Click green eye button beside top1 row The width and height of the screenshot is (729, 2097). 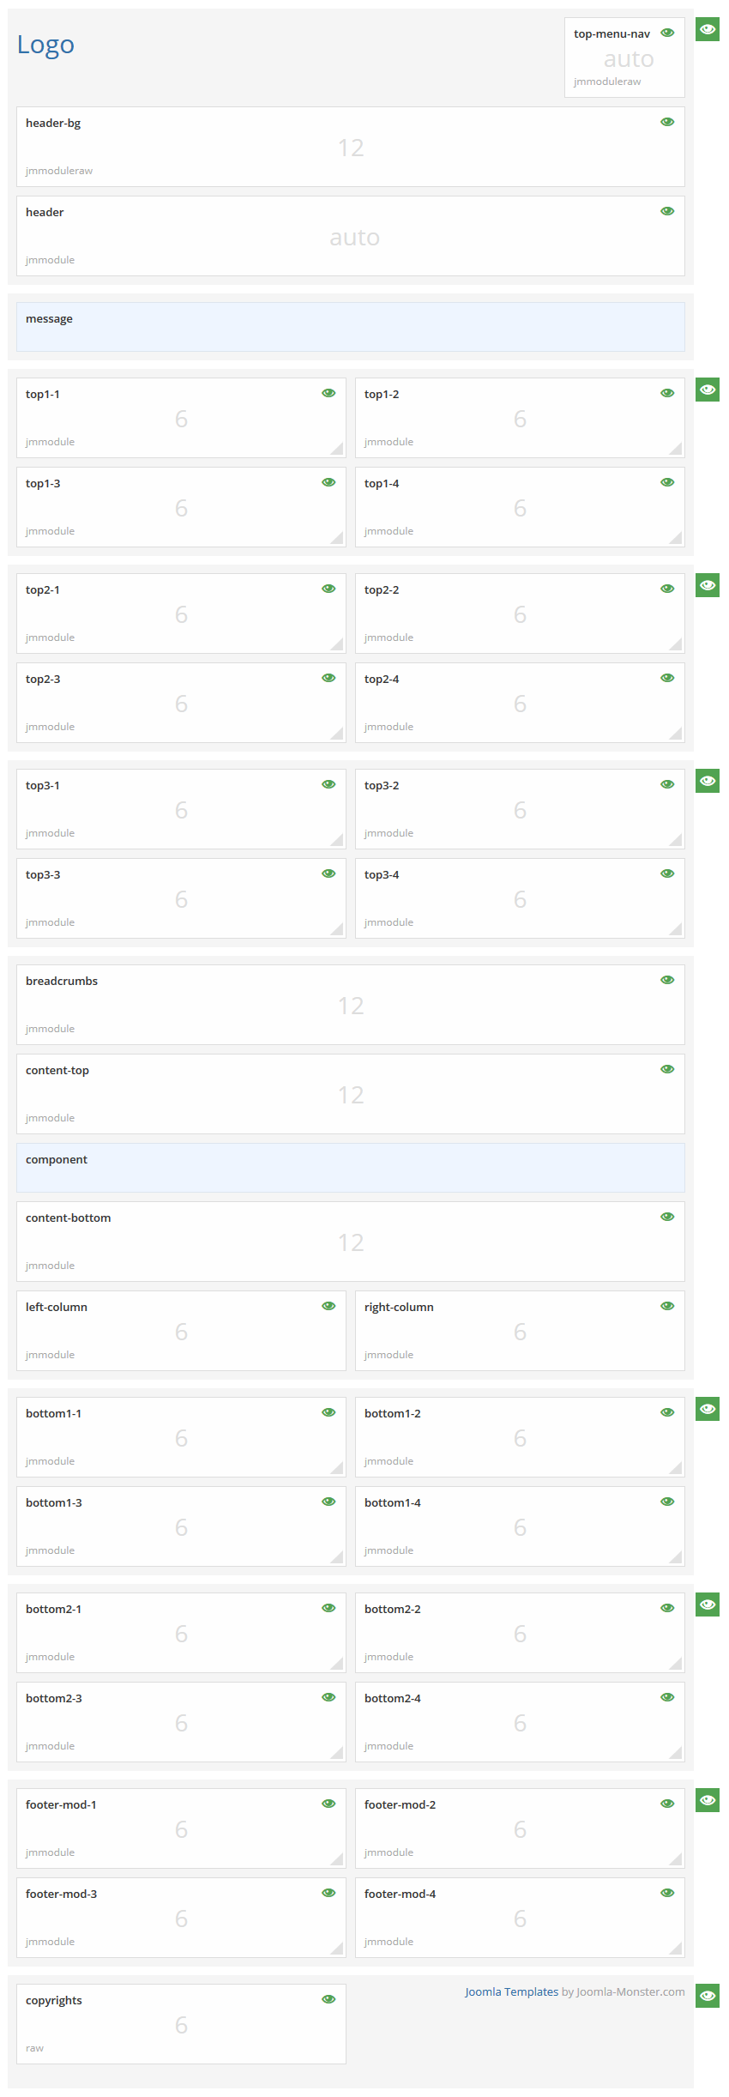[708, 390]
